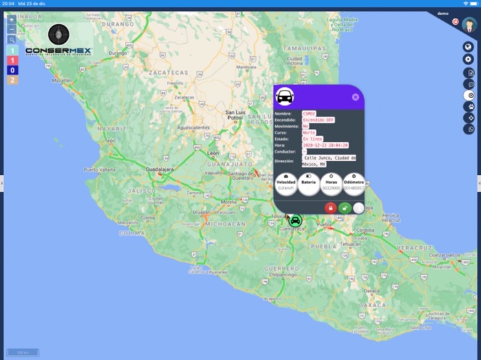
Task: Select the red counter showing 1
Action: point(12,60)
